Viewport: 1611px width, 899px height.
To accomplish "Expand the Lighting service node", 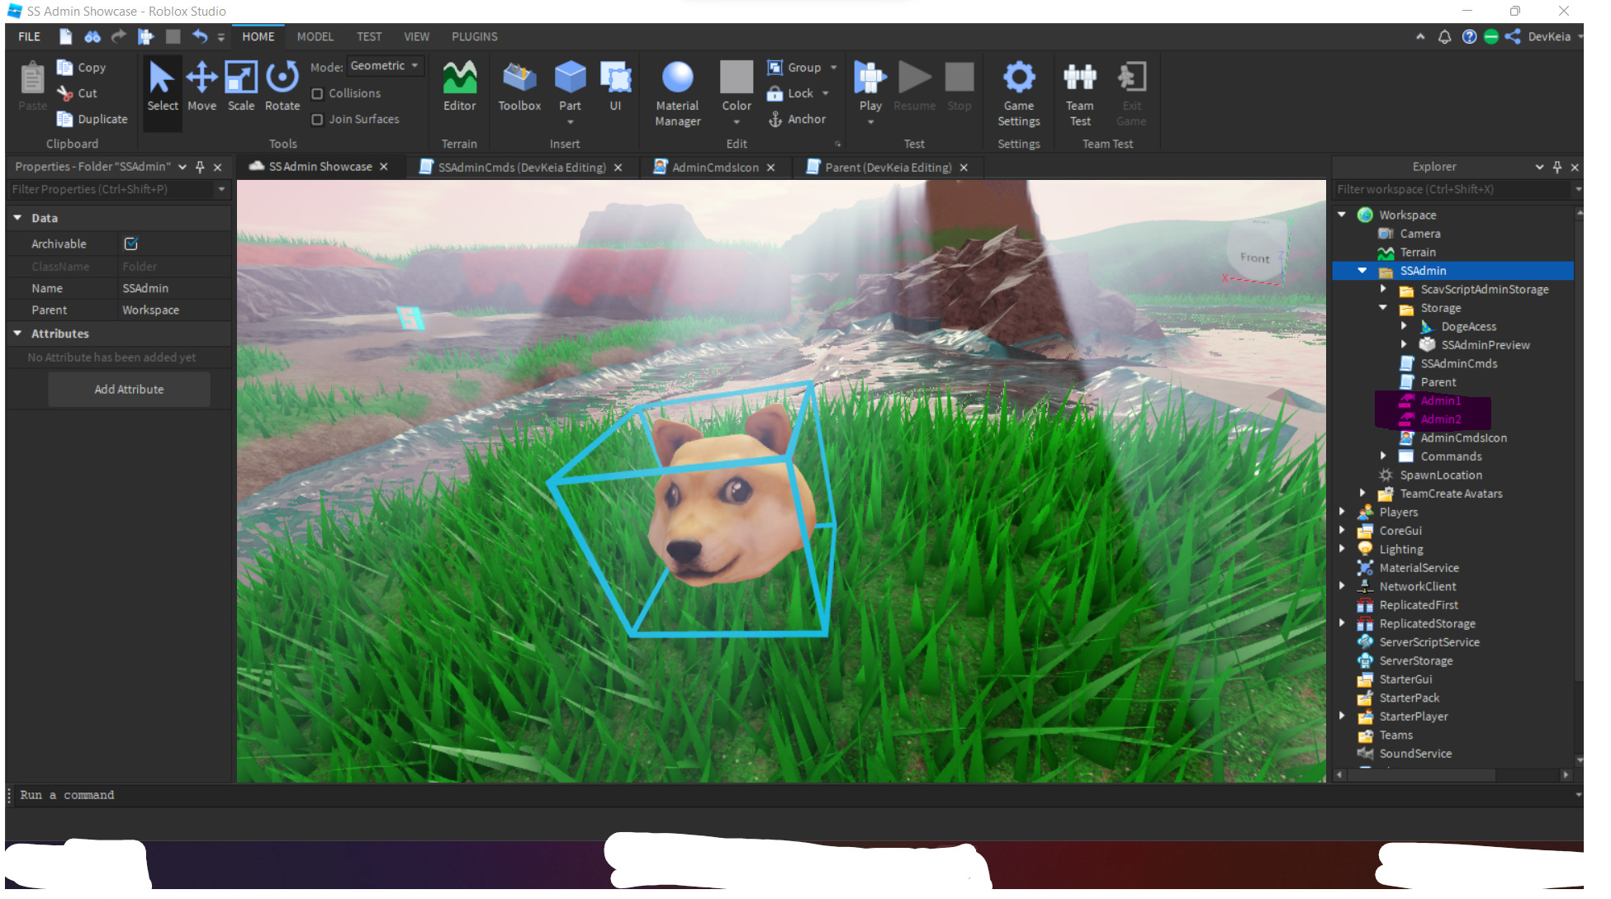I will click(1342, 549).
